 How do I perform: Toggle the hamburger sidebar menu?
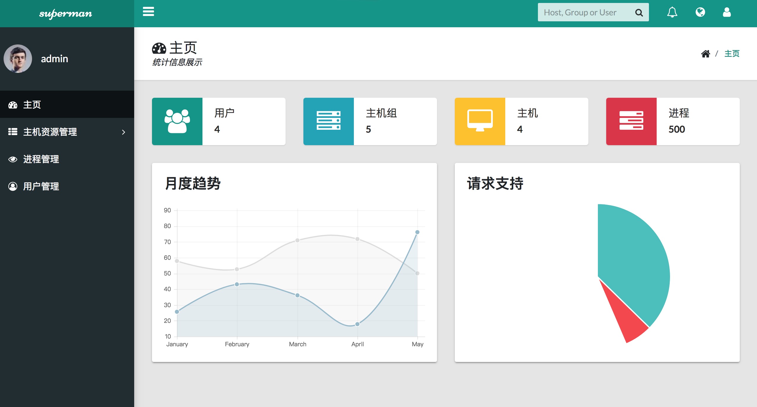pyautogui.click(x=148, y=12)
